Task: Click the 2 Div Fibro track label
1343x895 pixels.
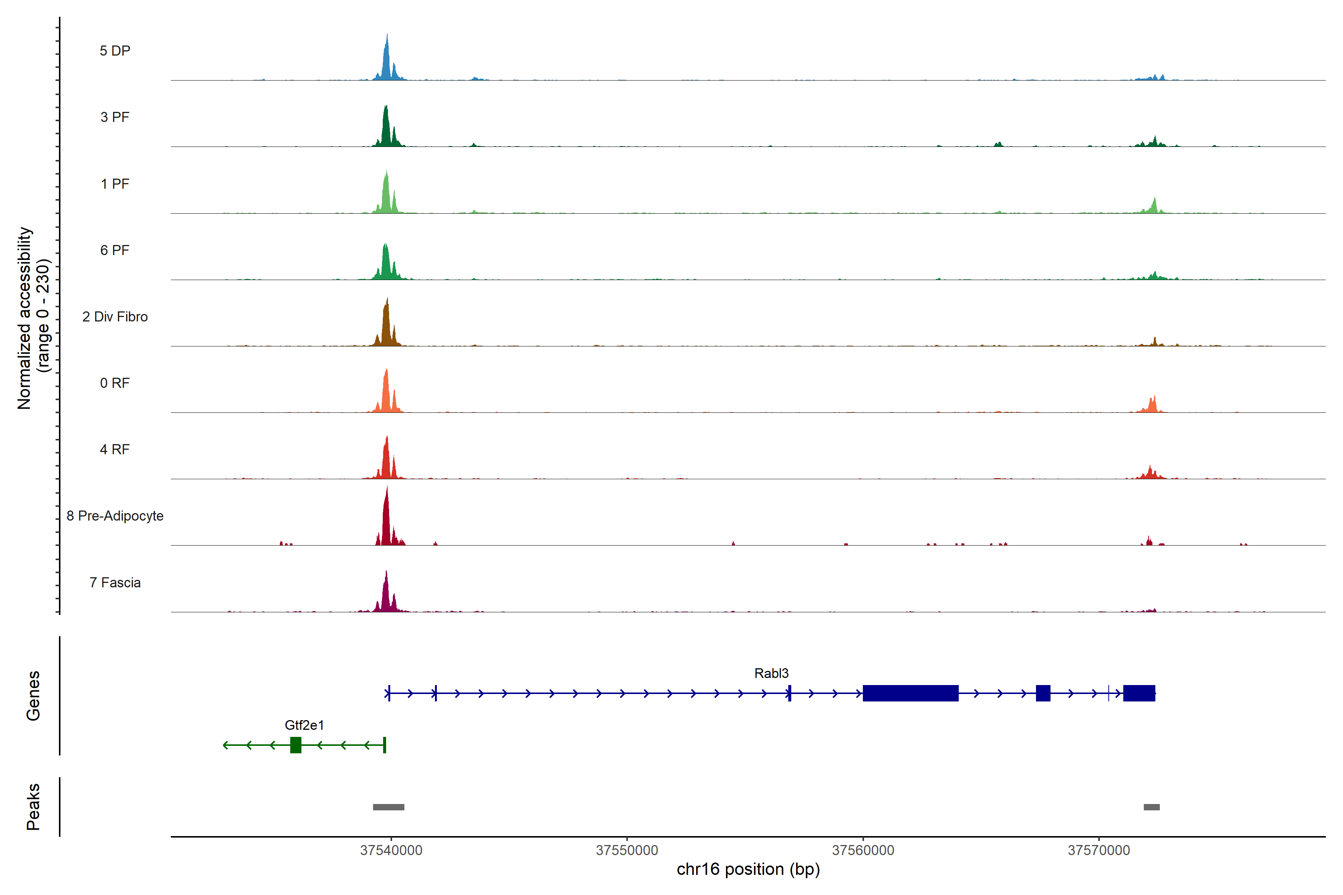Action: [115, 317]
